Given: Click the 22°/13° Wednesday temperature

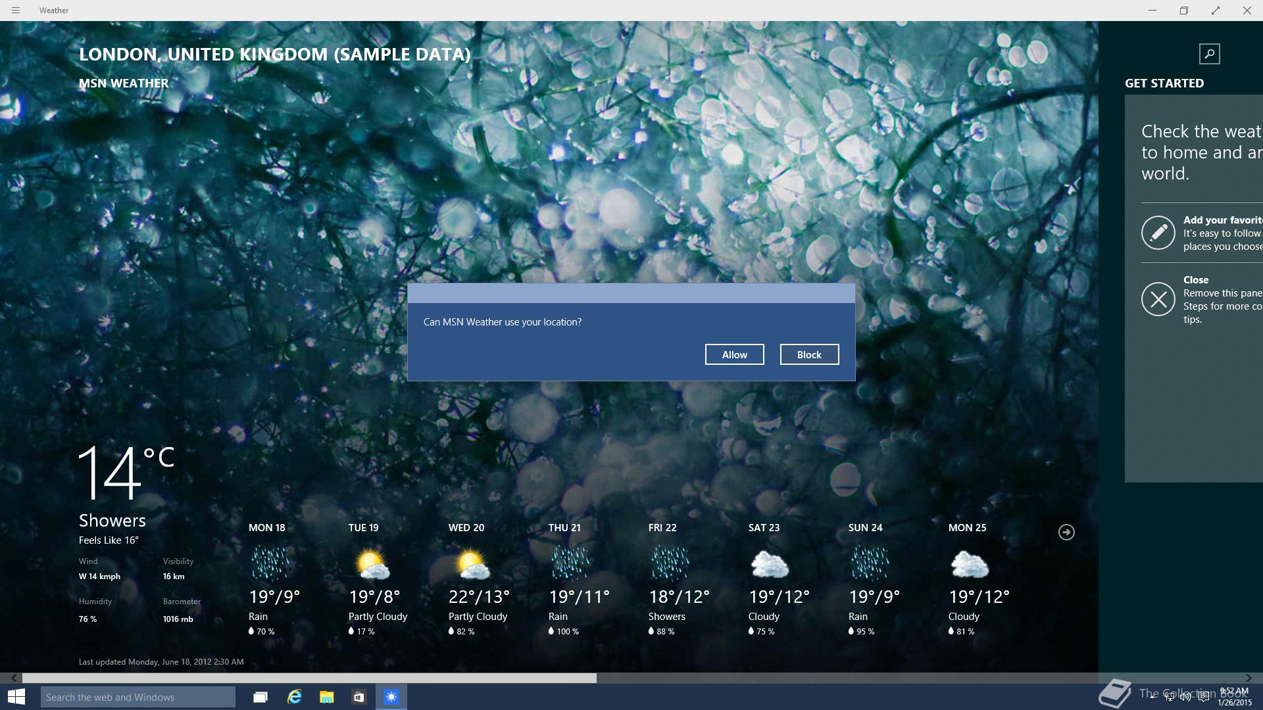Looking at the screenshot, I should (480, 597).
